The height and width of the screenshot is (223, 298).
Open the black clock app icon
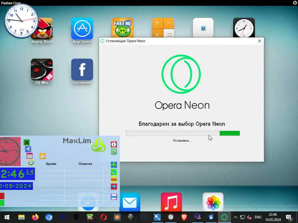pyautogui.click(x=244, y=28)
